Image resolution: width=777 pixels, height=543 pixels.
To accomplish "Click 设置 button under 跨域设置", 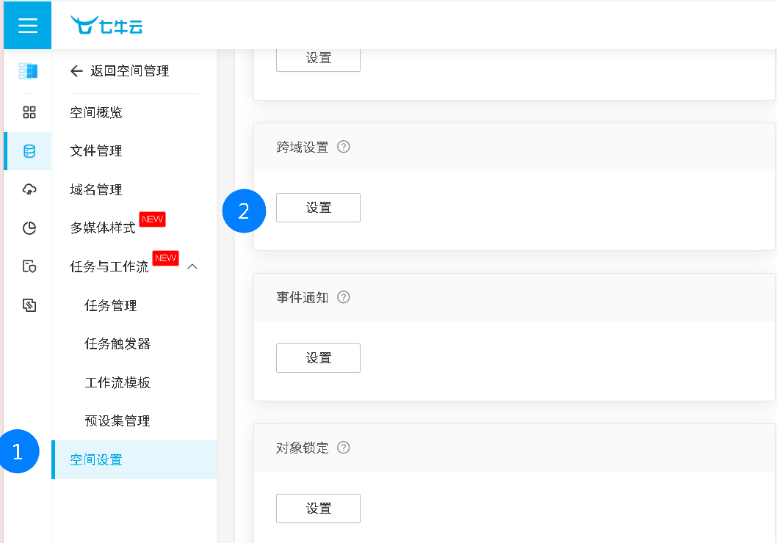I will [x=318, y=208].
